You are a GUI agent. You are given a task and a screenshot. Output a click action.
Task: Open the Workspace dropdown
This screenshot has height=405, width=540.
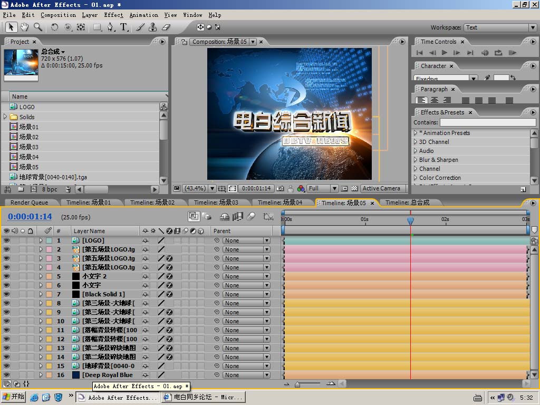pos(499,27)
